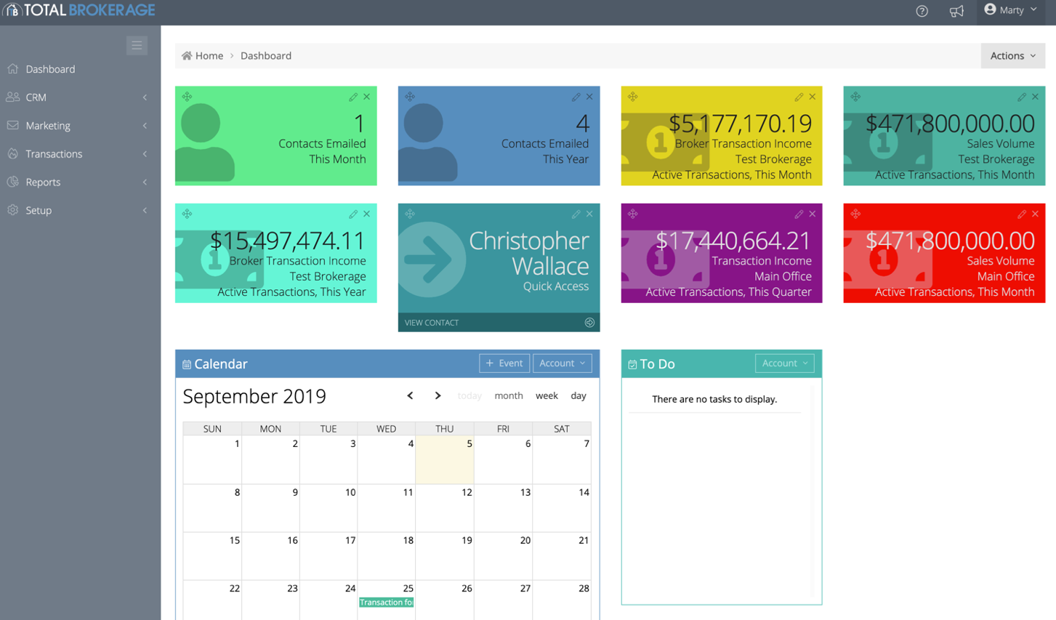Click 'There are no tasks to display.' text
This screenshot has width=1056, height=620.
point(714,399)
